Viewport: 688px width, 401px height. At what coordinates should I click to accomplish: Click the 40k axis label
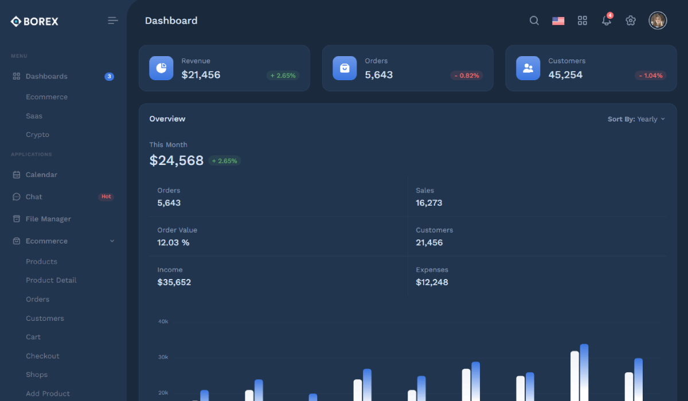pos(163,321)
